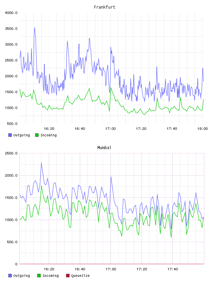Screen dimensions: 209x281
Task: Click the 1500.0 y-axis label on Frankfurt chart
Action: pyautogui.click(x=11, y=92)
